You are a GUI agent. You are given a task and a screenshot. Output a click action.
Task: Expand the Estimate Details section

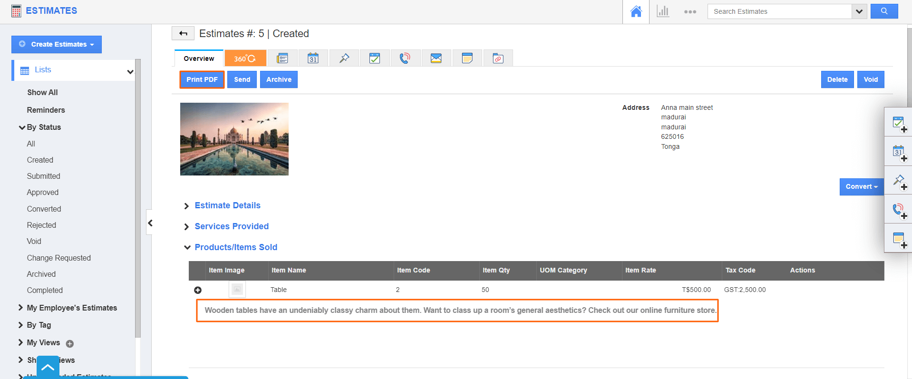(x=227, y=205)
